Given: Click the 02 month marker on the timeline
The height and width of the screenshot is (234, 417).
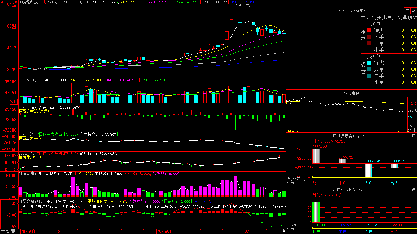Looking at the screenshot, I should tap(247, 231).
